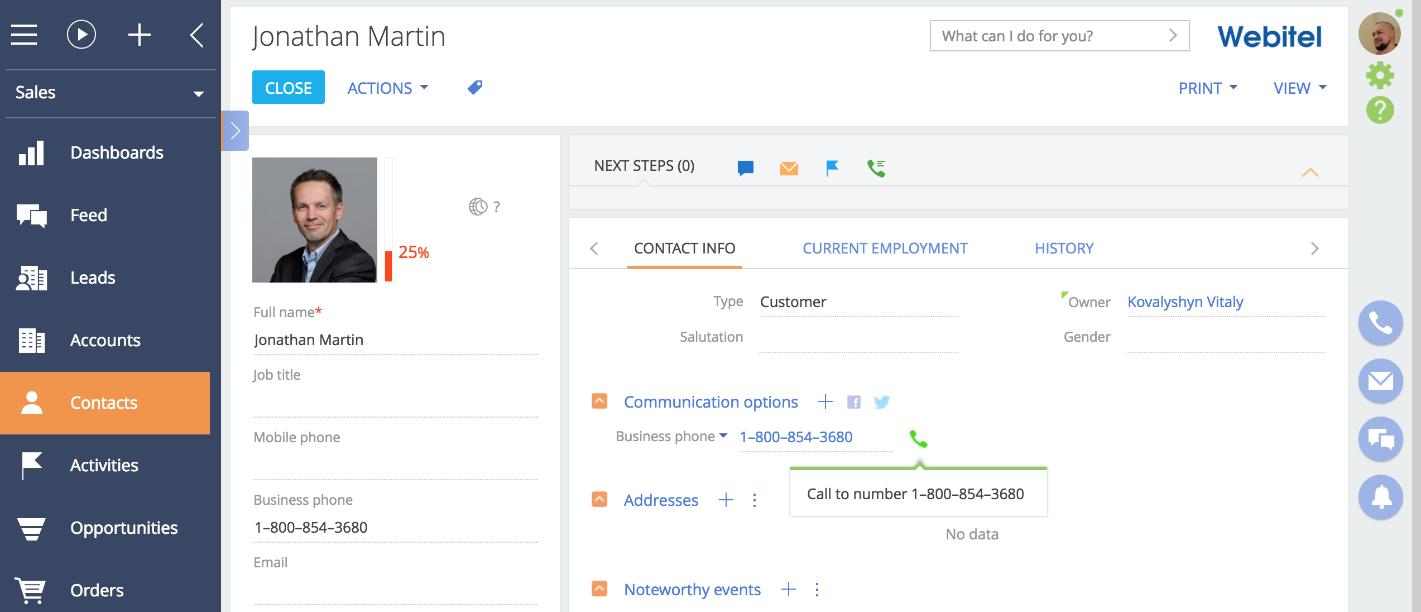The image size is (1421, 612).
Task: Open owner profile Kovalyshyn Vitaly
Action: [x=1184, y=302]
